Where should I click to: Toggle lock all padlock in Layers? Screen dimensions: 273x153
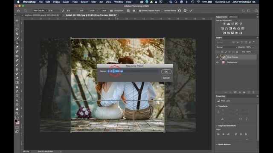pyautogui.click(x=237, y=52)
